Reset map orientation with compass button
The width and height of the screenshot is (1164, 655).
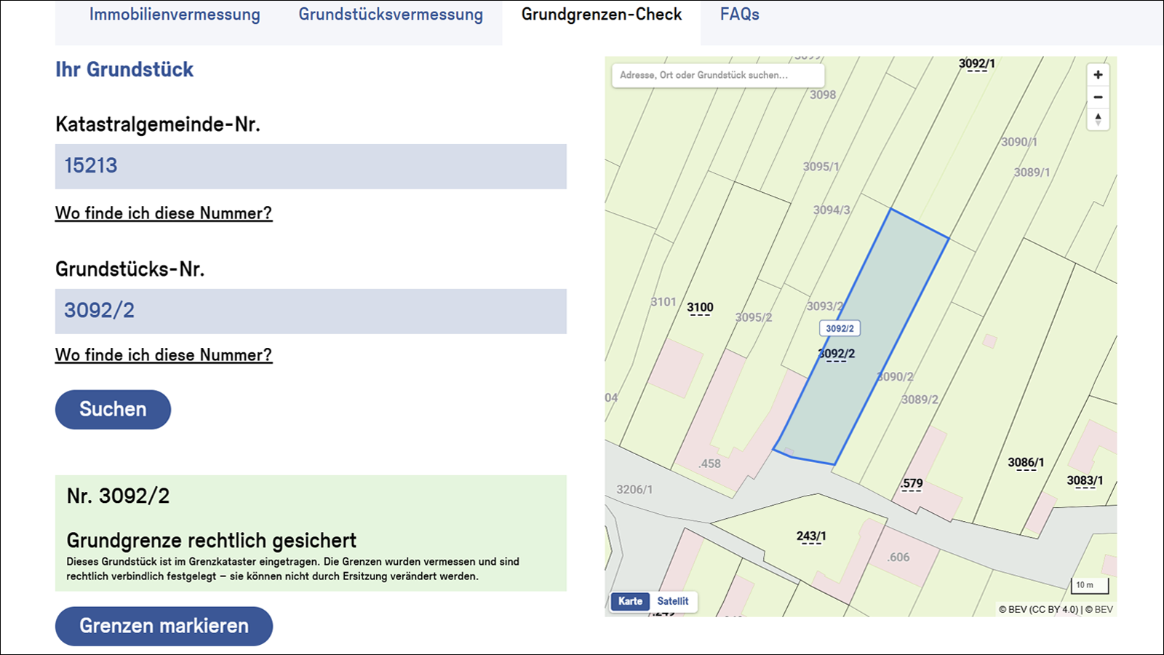click(x=1098, y=119)
